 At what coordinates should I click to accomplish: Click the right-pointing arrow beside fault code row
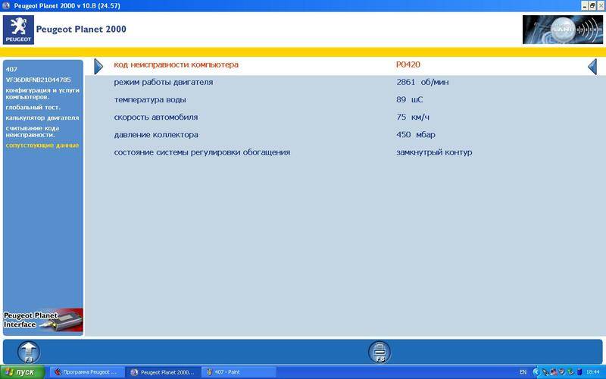[x=98, y=66]
